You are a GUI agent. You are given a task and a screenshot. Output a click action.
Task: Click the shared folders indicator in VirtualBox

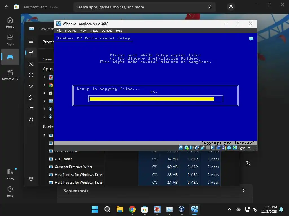[208, 148]
